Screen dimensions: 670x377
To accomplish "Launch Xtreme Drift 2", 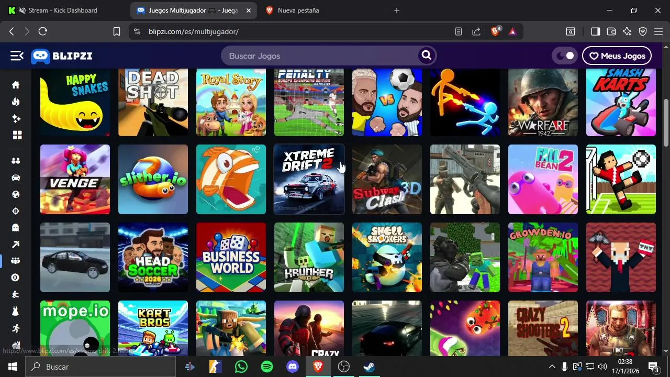I will click(x=309, y=179).
